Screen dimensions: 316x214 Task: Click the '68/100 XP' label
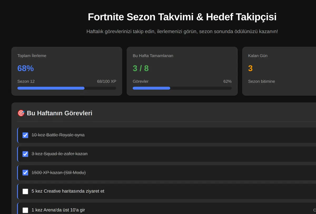point(107,81)
